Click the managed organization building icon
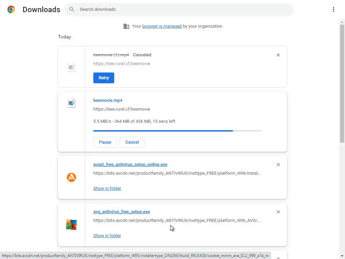The width and height of the screenshot is (345, 259). tap(126, 26)
